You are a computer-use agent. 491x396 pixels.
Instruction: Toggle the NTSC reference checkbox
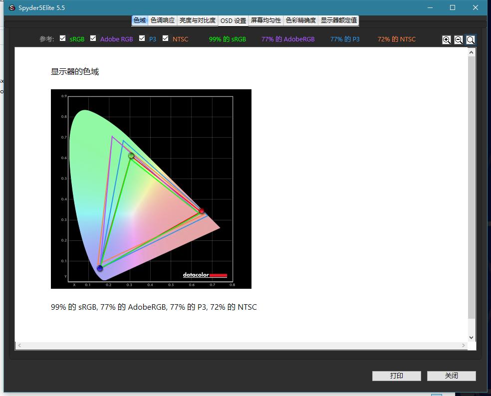(x=165, y=38)
